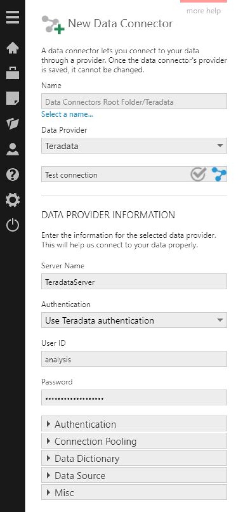Image resolution: width=243 pixels, height=512 pixels.
Task: Expand the Connection Pooling section
Action: 134,441
